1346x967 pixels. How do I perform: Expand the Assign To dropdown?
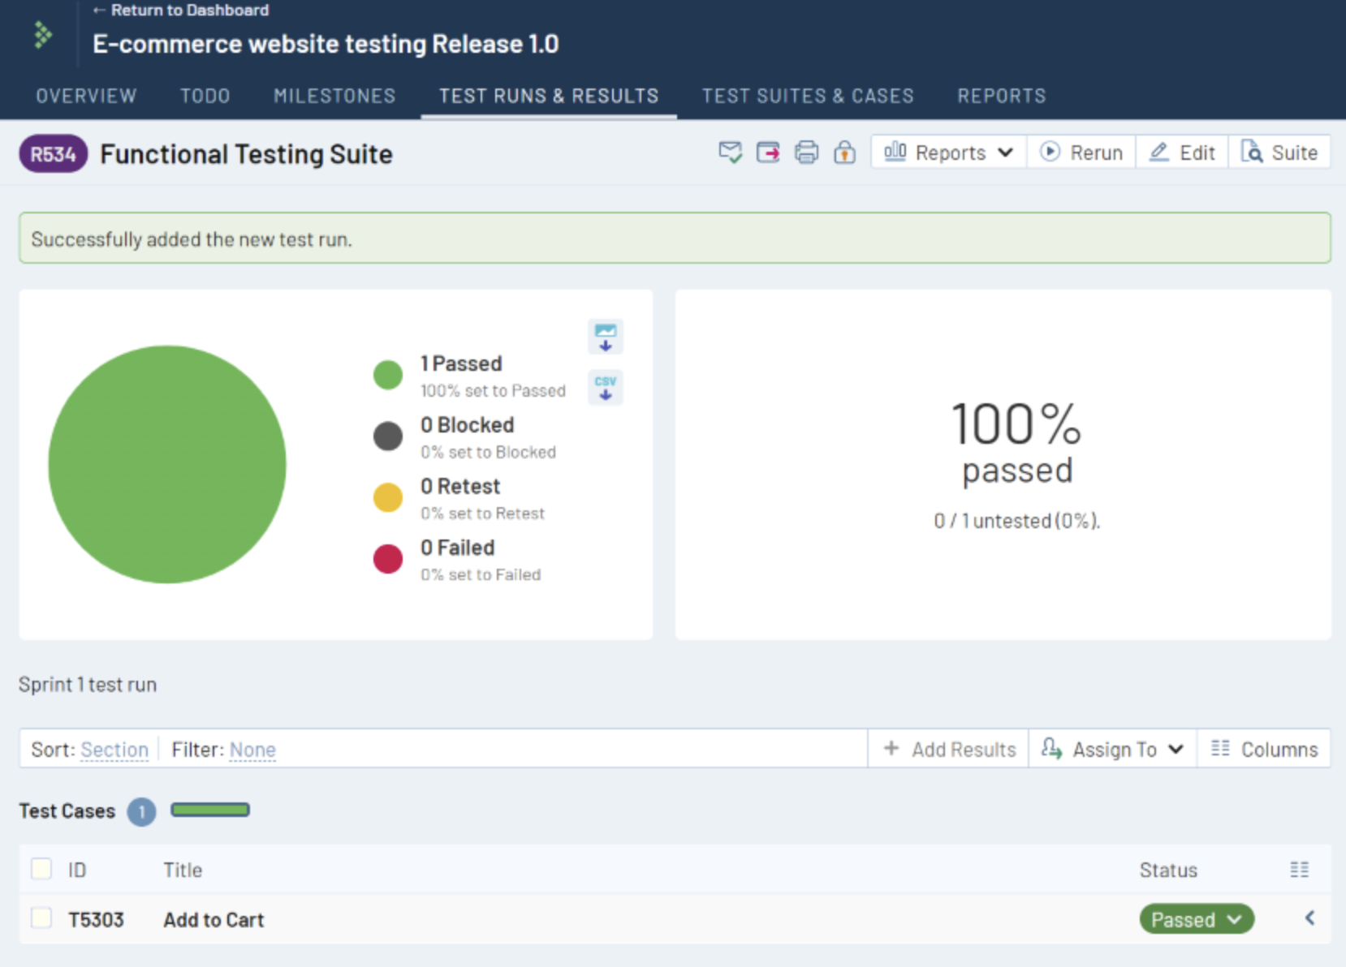tap(1113, 749)
